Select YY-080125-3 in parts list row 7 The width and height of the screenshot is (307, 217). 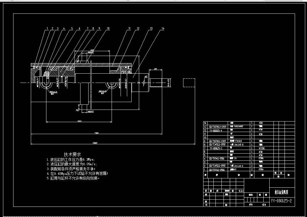coord(216,148)
